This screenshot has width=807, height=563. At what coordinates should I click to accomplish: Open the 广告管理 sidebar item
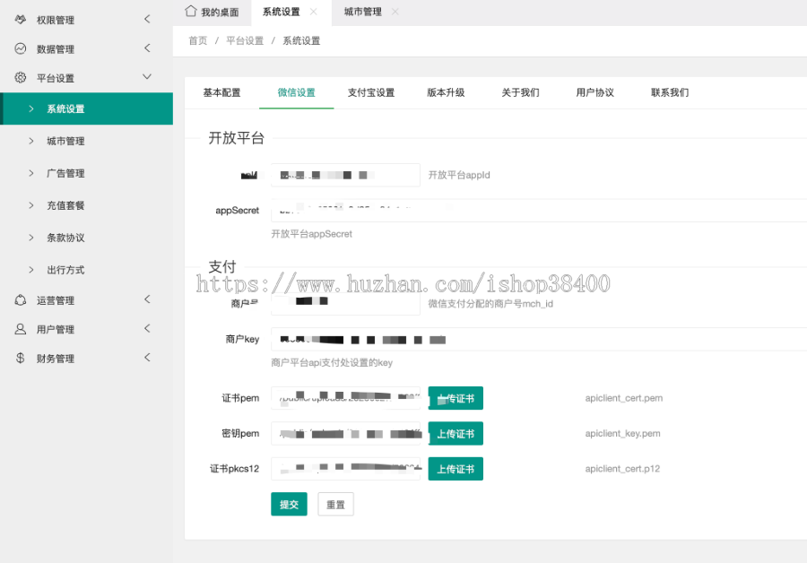(x=86, y=173)
